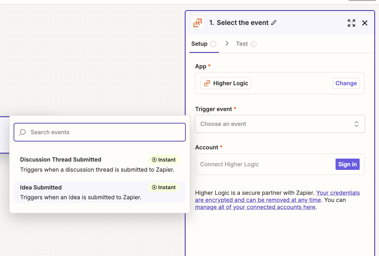Click the Test tab status clock icon

[254, 44]
